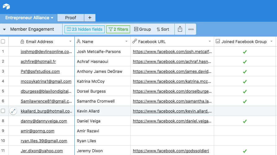Open Achraf Hasnaoui's Facebook URL link

[x=172, y=62]
